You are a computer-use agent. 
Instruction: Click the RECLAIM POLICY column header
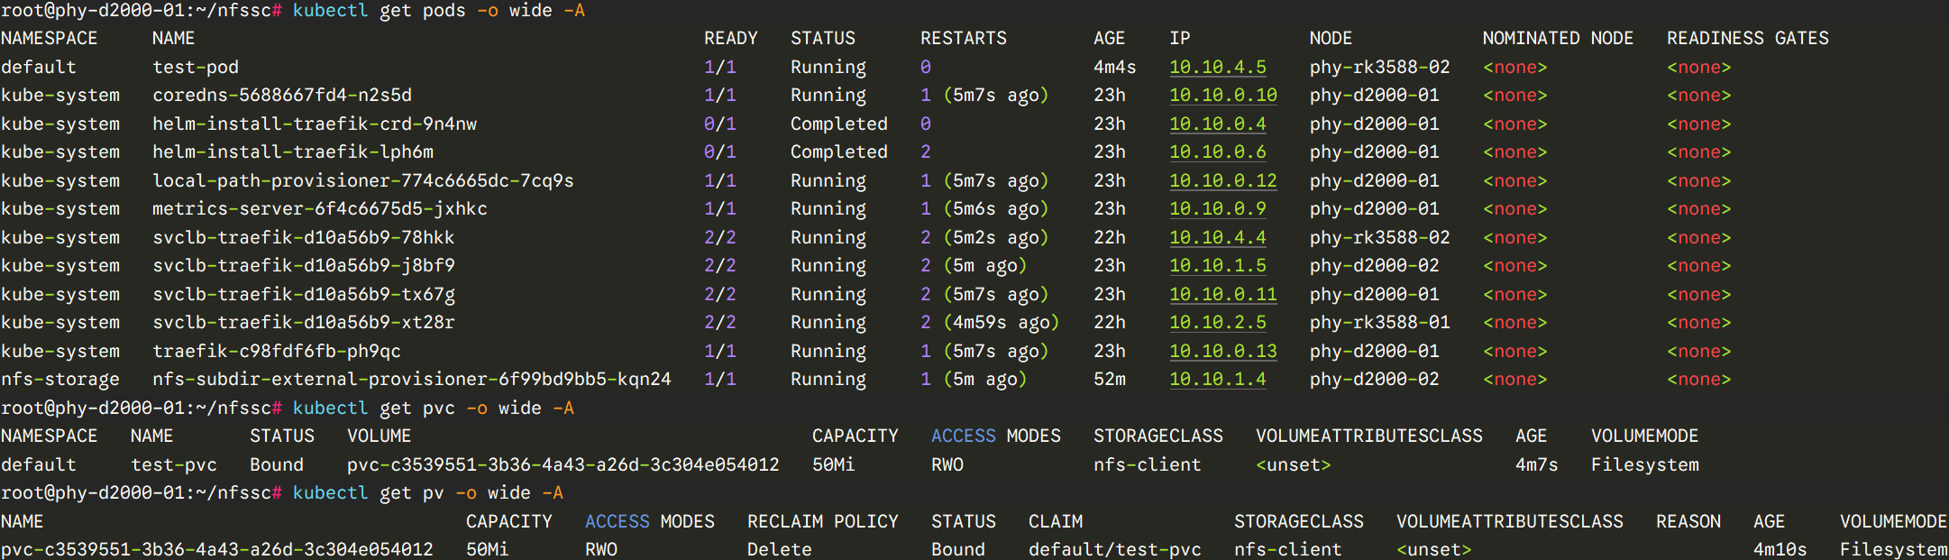pos(822,521)
